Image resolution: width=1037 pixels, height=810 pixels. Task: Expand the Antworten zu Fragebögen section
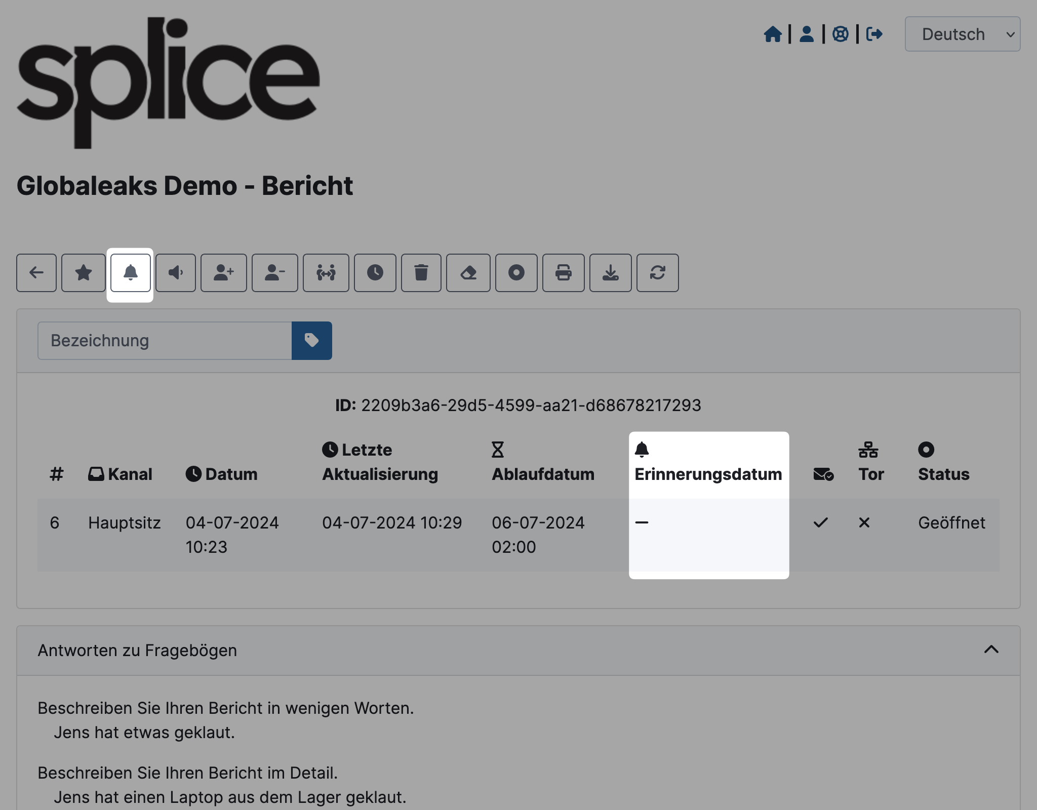coord(993,649)
